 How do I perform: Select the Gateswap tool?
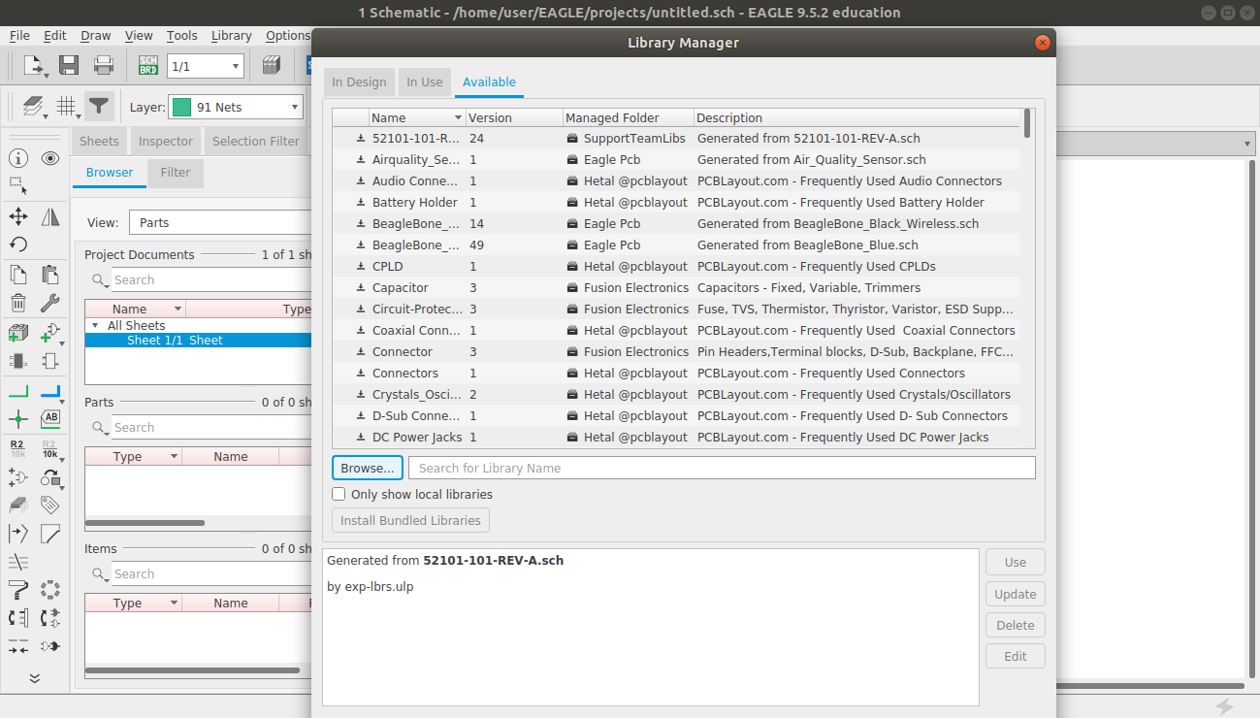coord(50,617)
